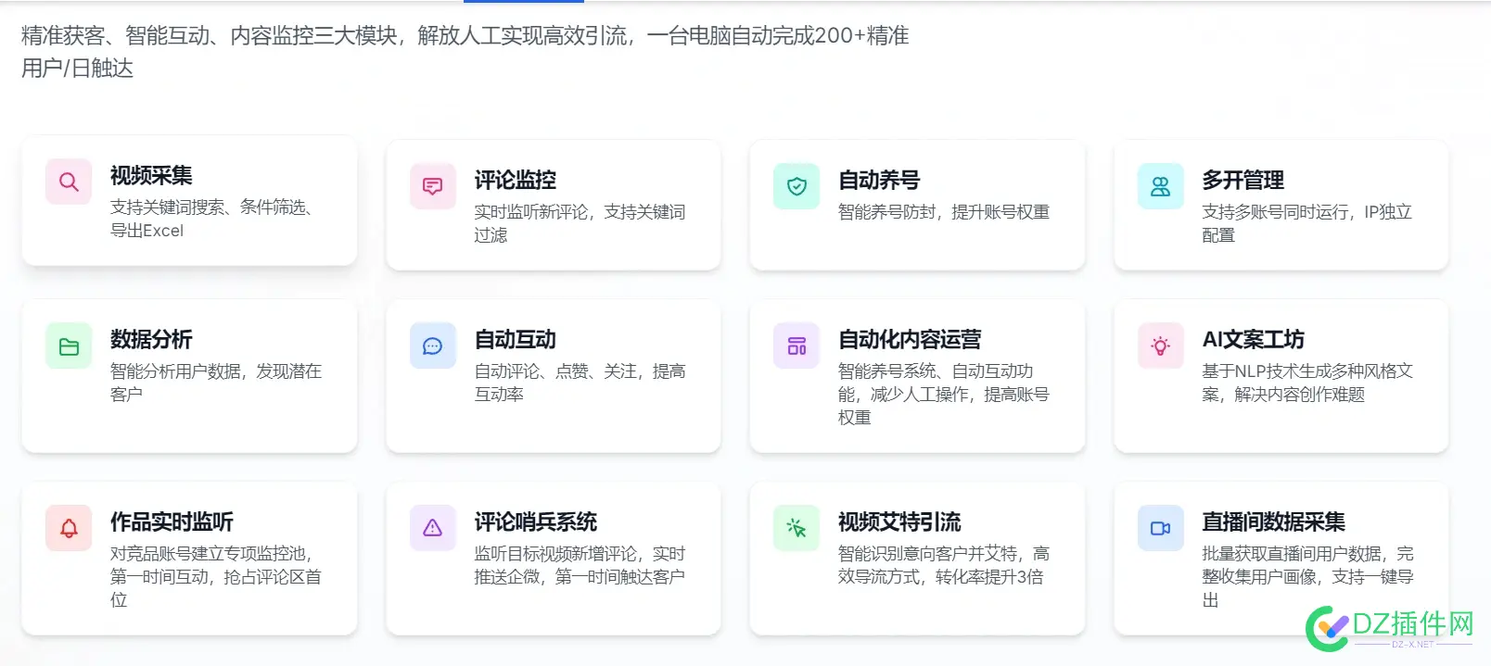Select the 视频艾特引流 cursor icon

(795, 527)
